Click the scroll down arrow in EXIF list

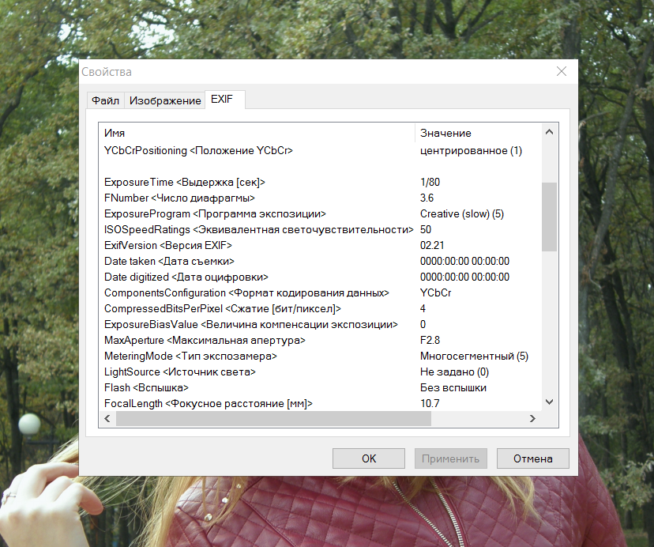point(549,402)
